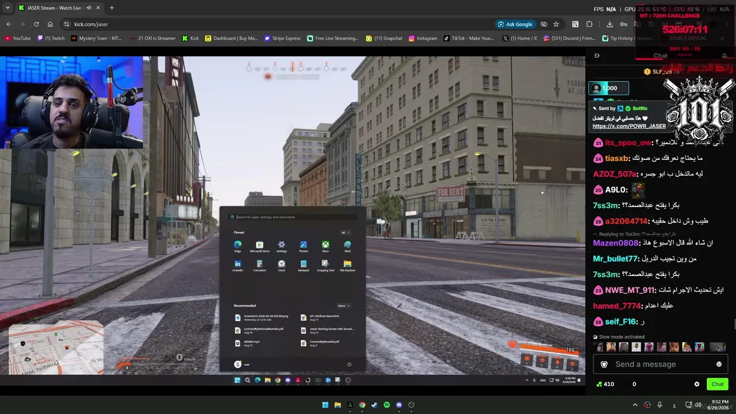Mute the JASER Stream tab audio icon
Image resolution: width=736 pixels, height=414 pixels.
pyautogui.click(x=89, y=8)
